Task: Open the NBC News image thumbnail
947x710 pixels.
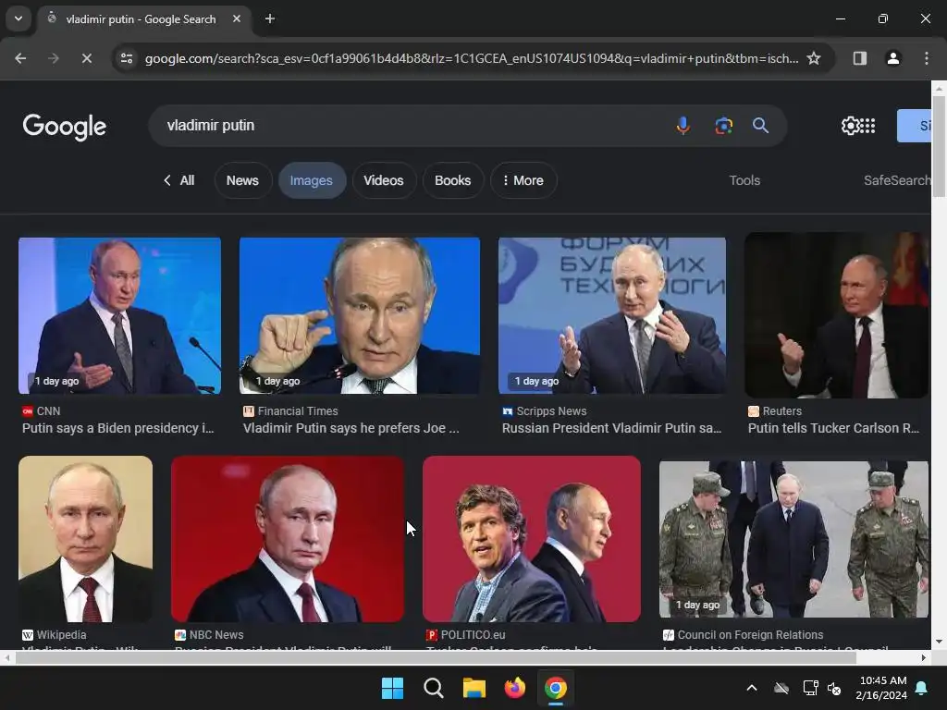Action: point(288,539)
